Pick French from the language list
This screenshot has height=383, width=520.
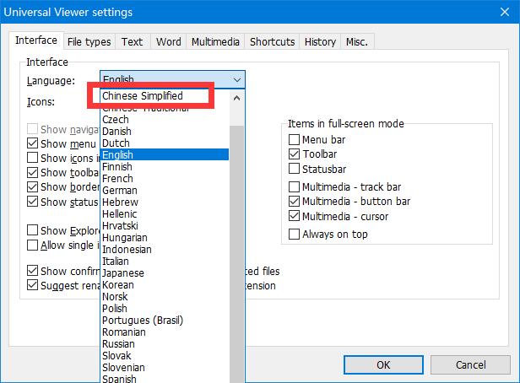coord(165,179)
